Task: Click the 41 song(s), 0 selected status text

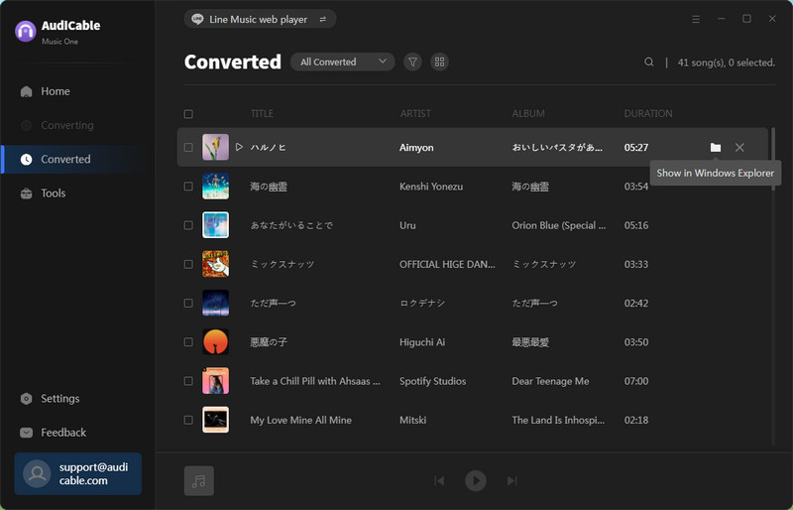Action: [x=726, y=63]
